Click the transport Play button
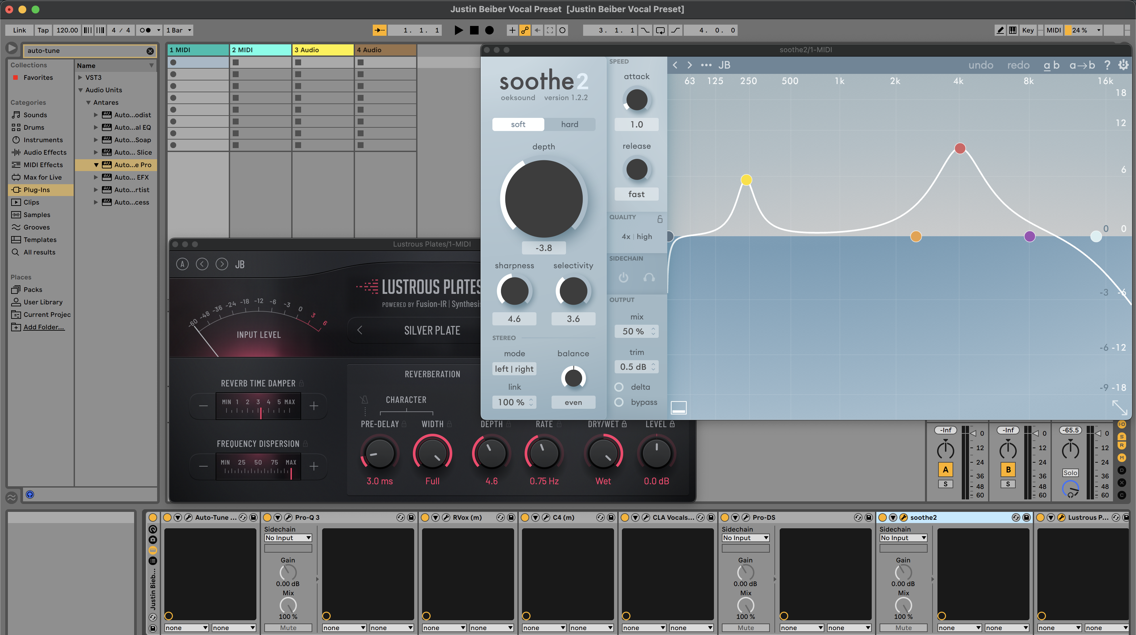The height and width of the screenshot is (635, 1136). (459, 30)
